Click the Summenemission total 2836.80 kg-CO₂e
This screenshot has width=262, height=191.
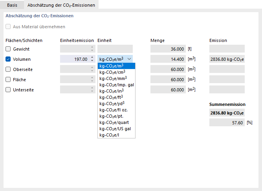pyautogui.click(x=227, y=113)
